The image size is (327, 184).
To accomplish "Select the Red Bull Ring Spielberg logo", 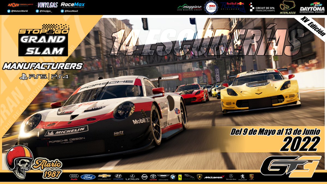I will pyautogui.click(x=233, y=7).
